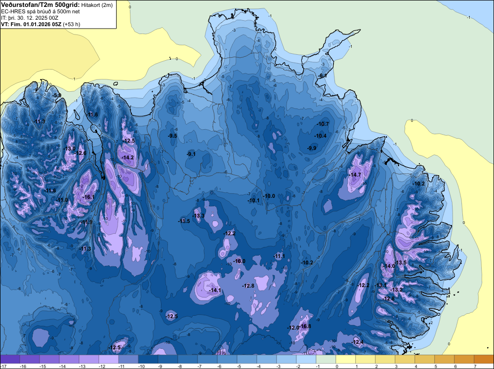Select the -6.1 temperature label

(x=322, y=76)
